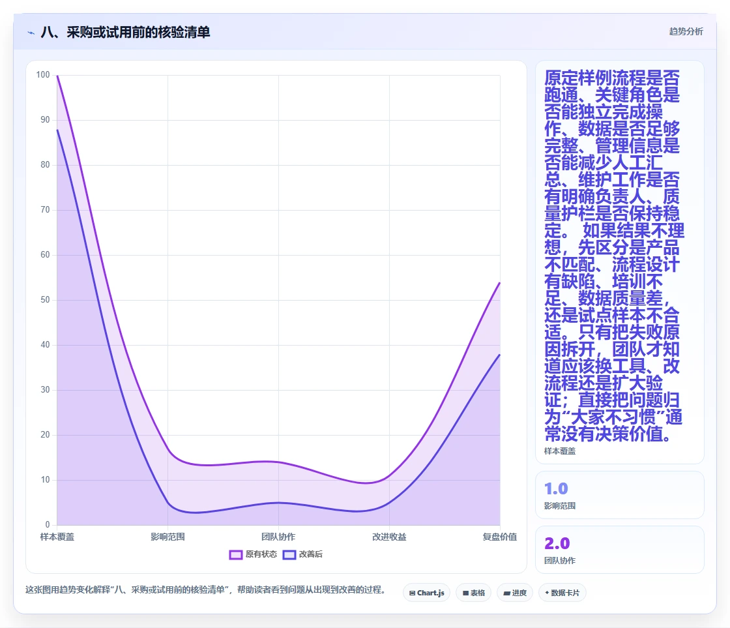Viewport: 730px width, 628px height.
Task: Click the star icon in 数据卡片 tag
Action: click(547, 593)
